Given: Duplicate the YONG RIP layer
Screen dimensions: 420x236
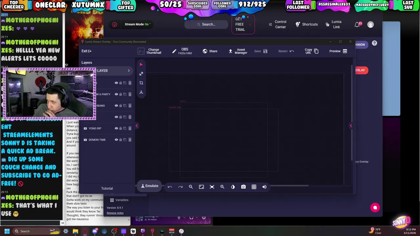Looking at the screenshot, I should pyautogui.click(x=125, y=128).
